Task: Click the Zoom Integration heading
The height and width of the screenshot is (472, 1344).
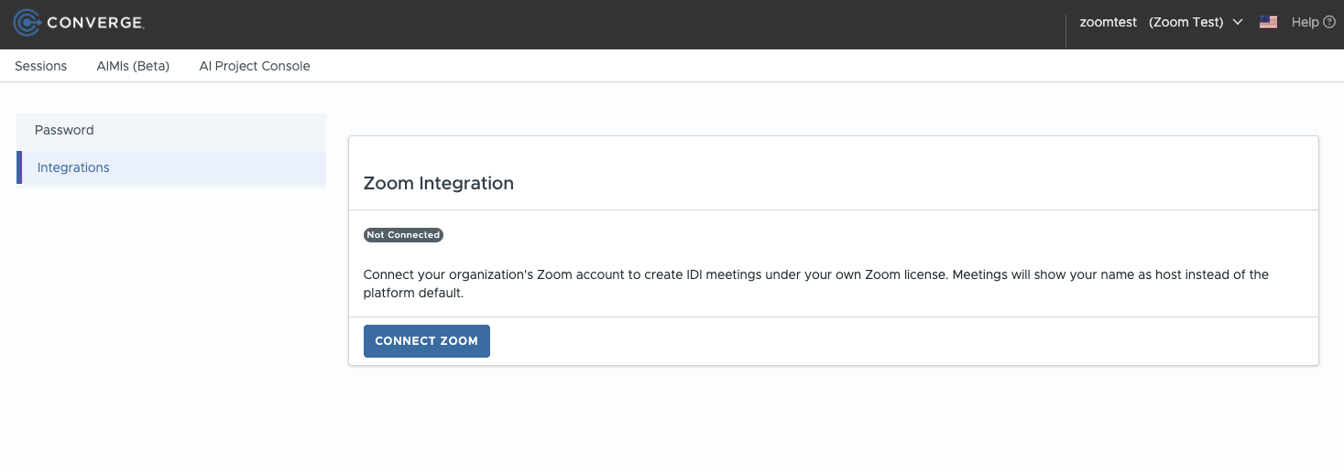Action: 438,183
